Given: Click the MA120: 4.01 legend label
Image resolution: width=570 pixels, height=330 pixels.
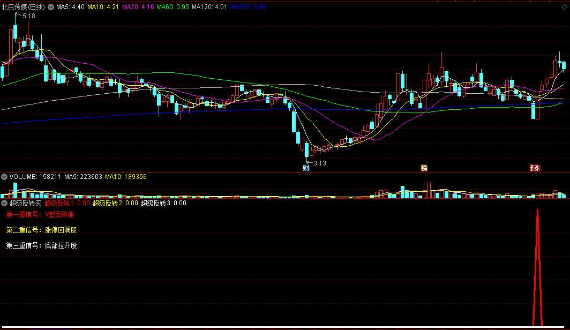Looking at the screenshot, I should point(209,7).
